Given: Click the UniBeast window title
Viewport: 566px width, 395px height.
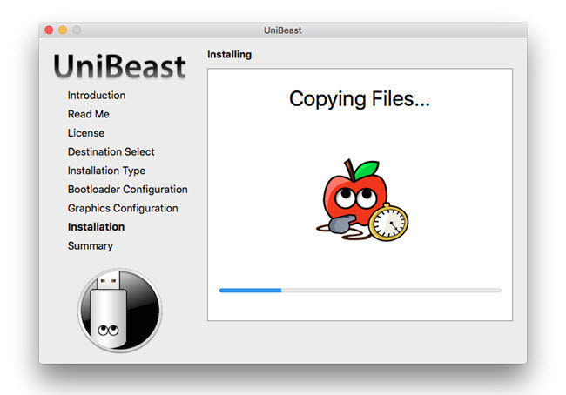Looking at the screenshot, I should click(283, 30).
